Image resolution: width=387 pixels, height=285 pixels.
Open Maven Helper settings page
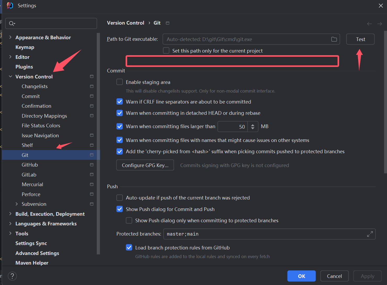click(x=32, y=263)
